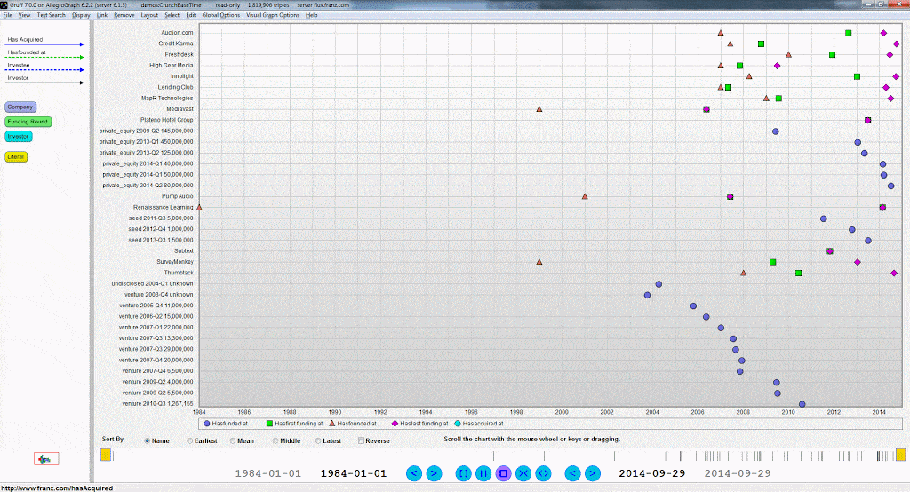The height and width of the screenshot is (492, 910).
Task: Click Auction.com founded-at triangle marker
Action: click(720, 33)
